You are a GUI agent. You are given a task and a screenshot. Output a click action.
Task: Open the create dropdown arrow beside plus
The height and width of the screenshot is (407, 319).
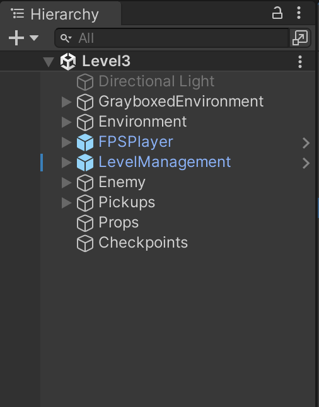pos(34,38)
